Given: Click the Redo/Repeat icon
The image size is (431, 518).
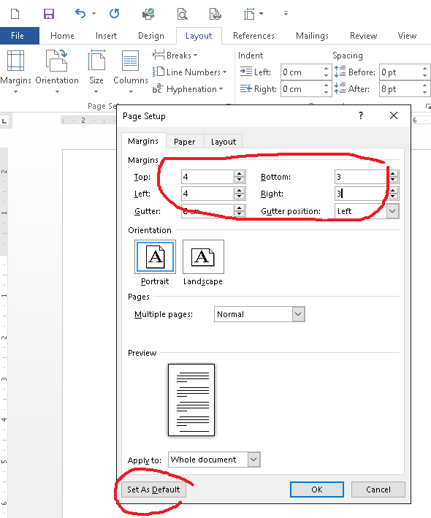Looking at the screenshot, I should click(114, 14).
